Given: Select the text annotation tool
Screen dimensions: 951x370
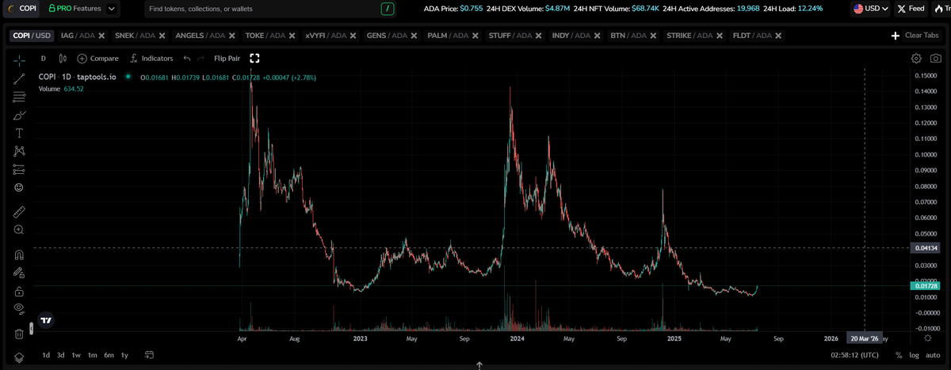Looking at the screenshot, I should point(19,133).
